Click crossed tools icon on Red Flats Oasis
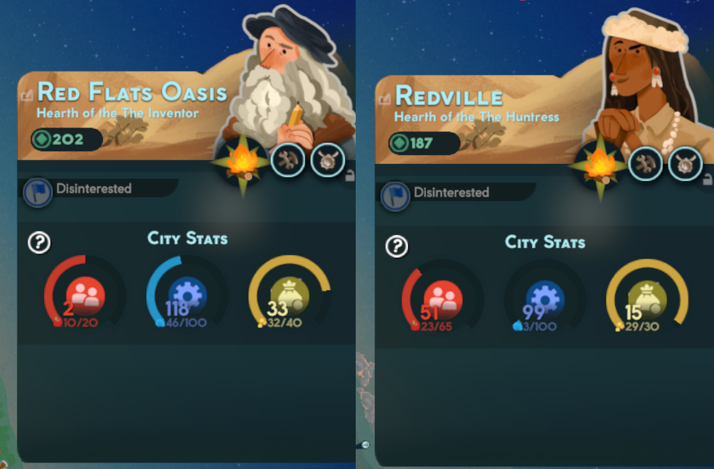The image size is (714, 469). point(288,160)
